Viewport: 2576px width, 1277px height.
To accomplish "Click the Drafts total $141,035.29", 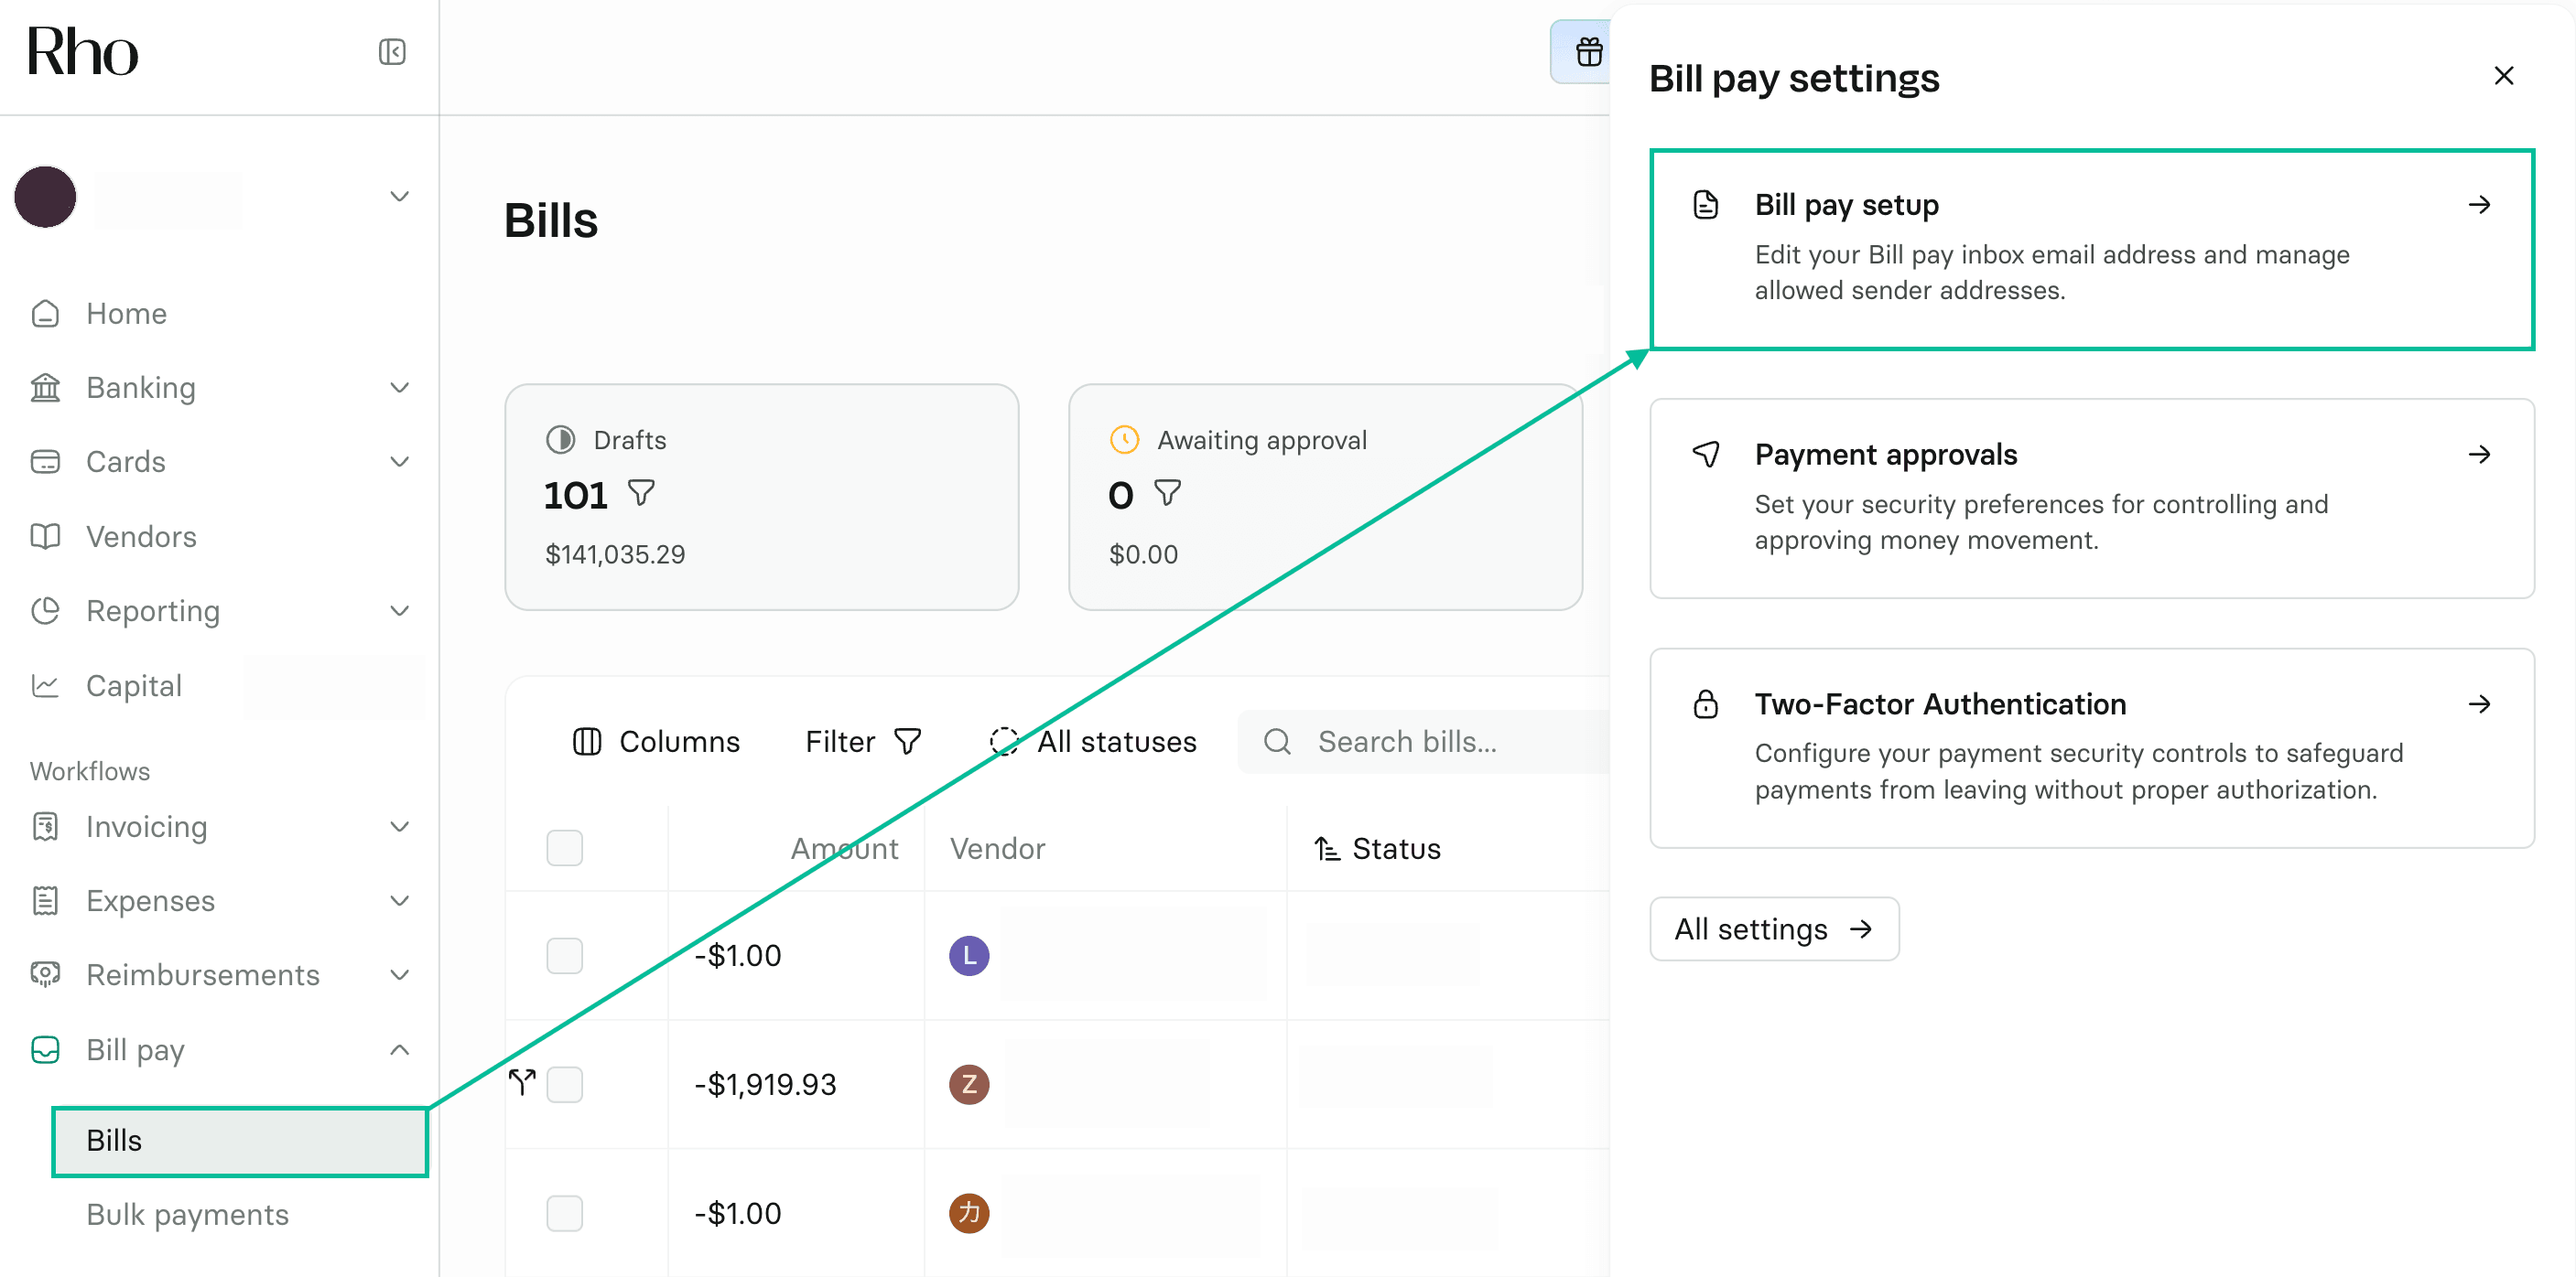I will [615, 554].
